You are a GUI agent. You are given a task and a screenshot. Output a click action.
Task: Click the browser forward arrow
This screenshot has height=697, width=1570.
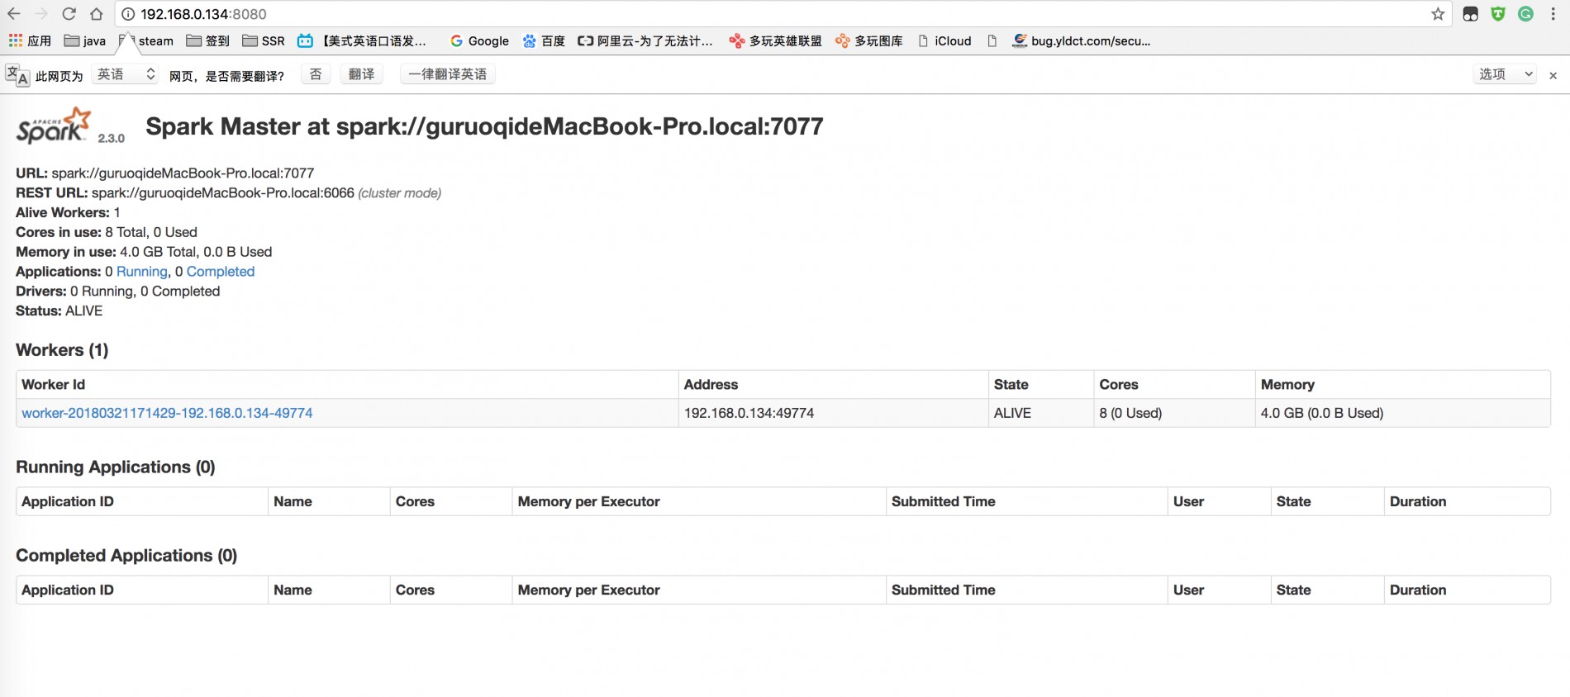pyautogui.click(x=41, y=14)
